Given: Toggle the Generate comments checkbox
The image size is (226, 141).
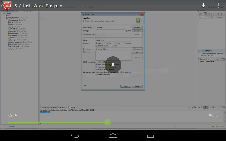Looking at the screenshot, I should click(97, 75).
